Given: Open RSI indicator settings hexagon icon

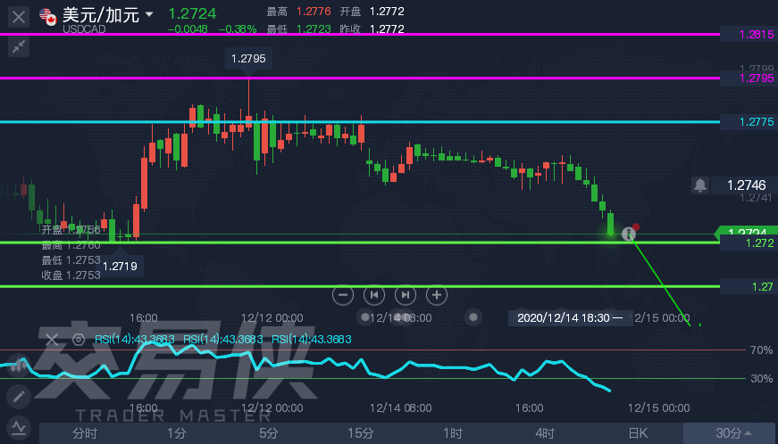Looking at the screenshot, I should 79,340.
